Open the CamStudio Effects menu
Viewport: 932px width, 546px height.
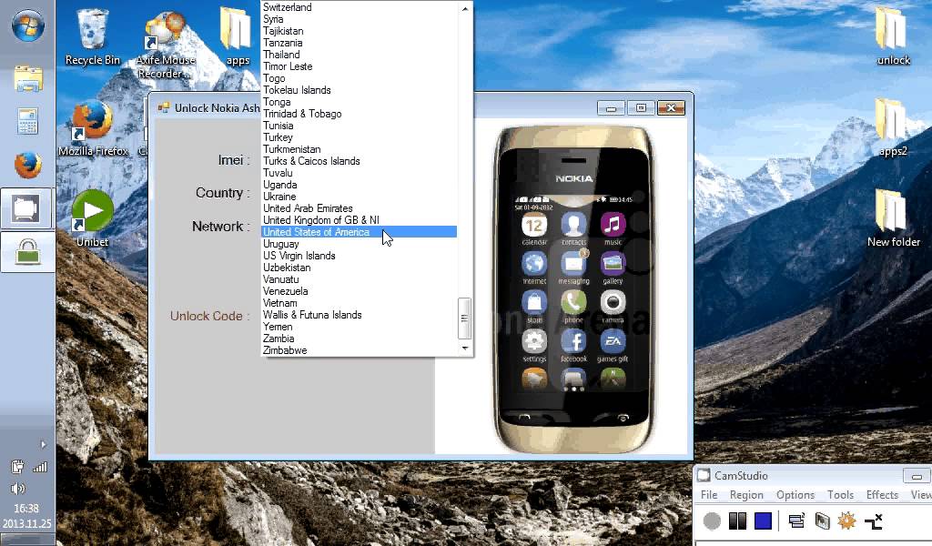(882, 495)
